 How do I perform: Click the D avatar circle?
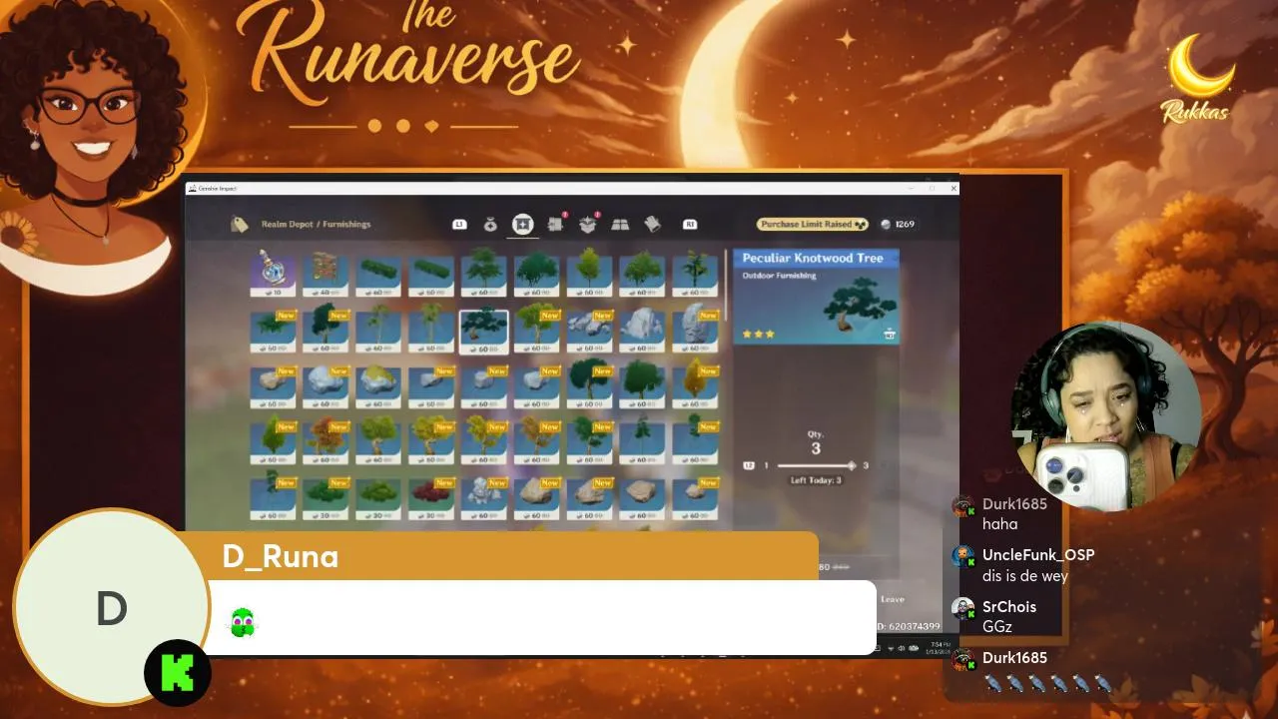111,609
